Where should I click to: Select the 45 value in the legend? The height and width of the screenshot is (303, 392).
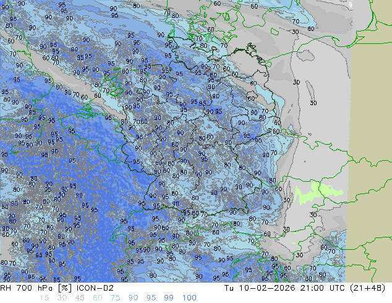(x=80, y=298)
